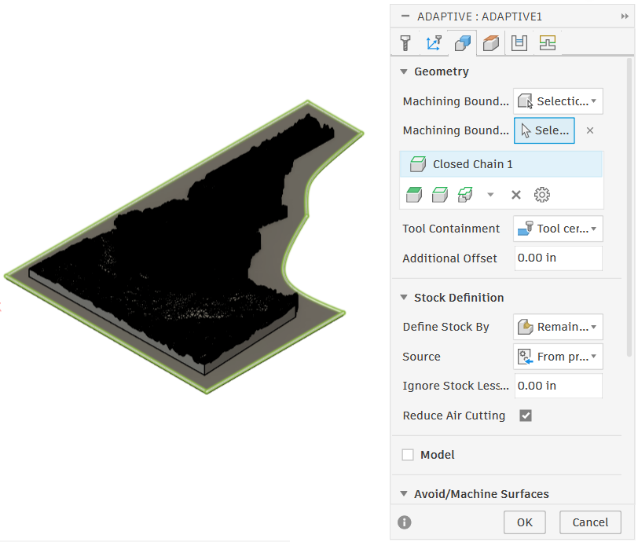Open the chain options small dropdown arrow

click(491, 195)
